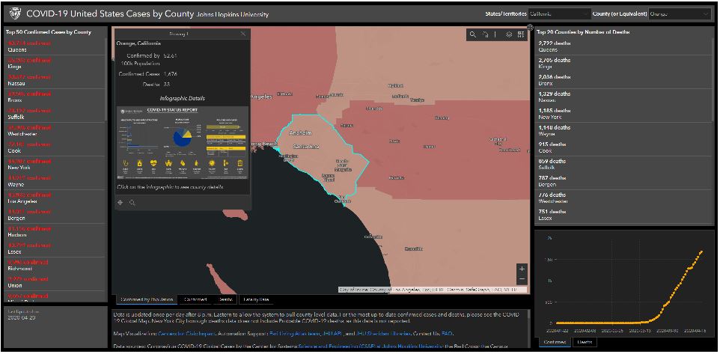Select Cook 915 deaths entry
The height and width of the screenshot is (354, 720).
tap(623, 147)
